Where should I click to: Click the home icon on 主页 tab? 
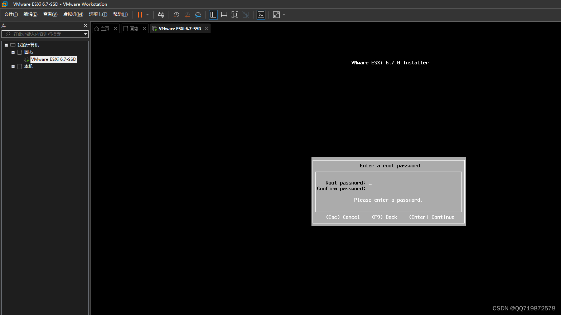97,29
